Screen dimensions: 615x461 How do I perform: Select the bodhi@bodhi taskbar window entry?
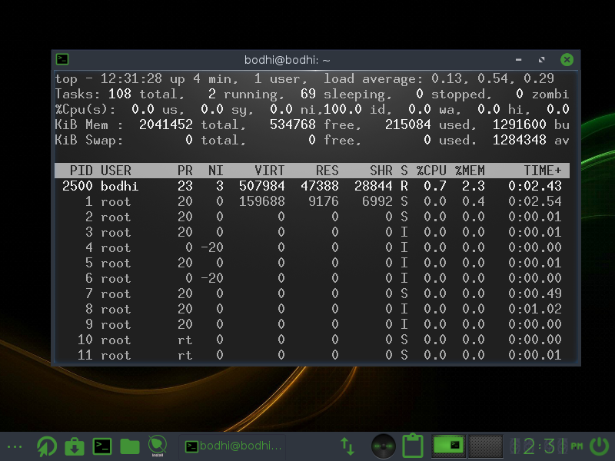click(x=233, y=446)
